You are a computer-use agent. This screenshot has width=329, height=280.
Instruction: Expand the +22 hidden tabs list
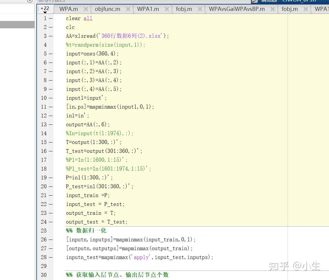(x=45, y=9)
